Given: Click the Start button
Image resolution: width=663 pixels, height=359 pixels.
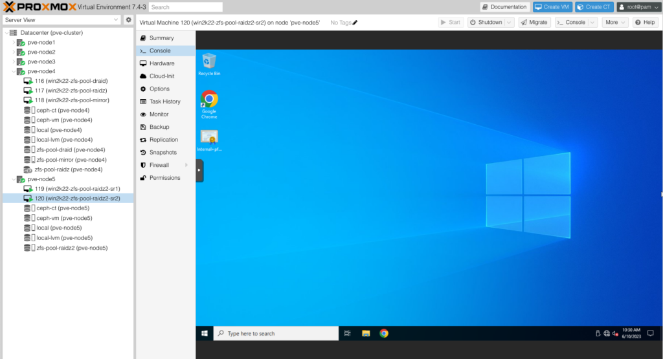Looking at the screenshot, I should click(451, 23).
